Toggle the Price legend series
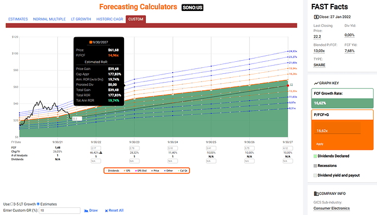This screenshot has height=215, width=377. (x=155, y=171)
